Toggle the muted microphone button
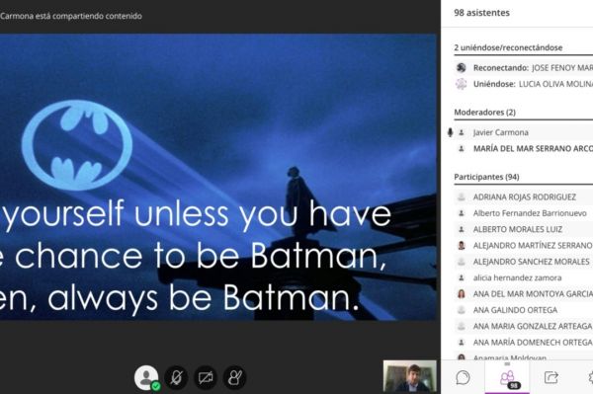This screenshot has height=394, width=593. [176, 377]
